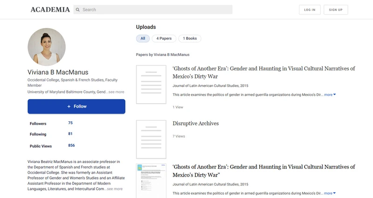Click the '1 View' count text
This screenshot has width=373, height=198.
click(x=178, y=107)
